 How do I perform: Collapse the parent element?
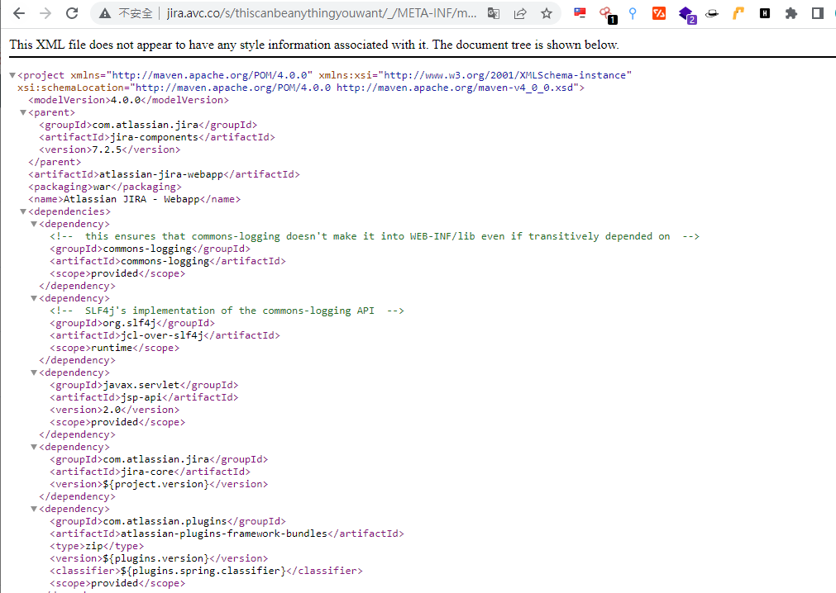pos(23,113)
